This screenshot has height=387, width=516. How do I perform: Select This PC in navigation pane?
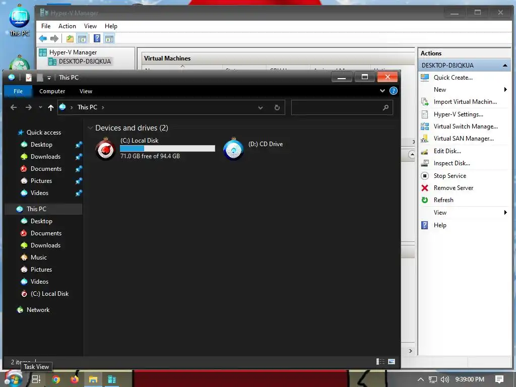(36, 209)
